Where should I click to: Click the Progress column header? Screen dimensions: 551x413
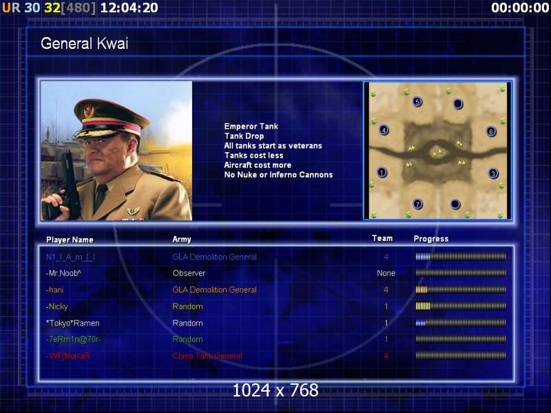click(431, 239)
